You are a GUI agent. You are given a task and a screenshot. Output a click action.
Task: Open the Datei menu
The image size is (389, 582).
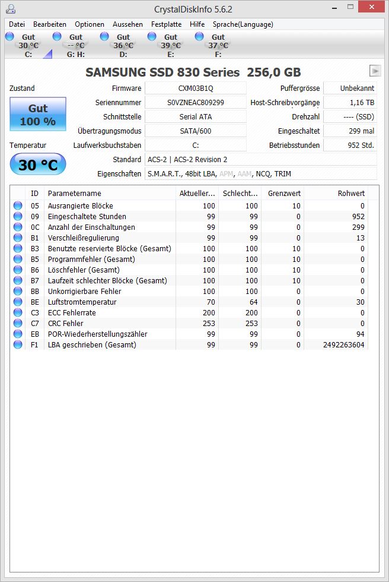point(17,24)
